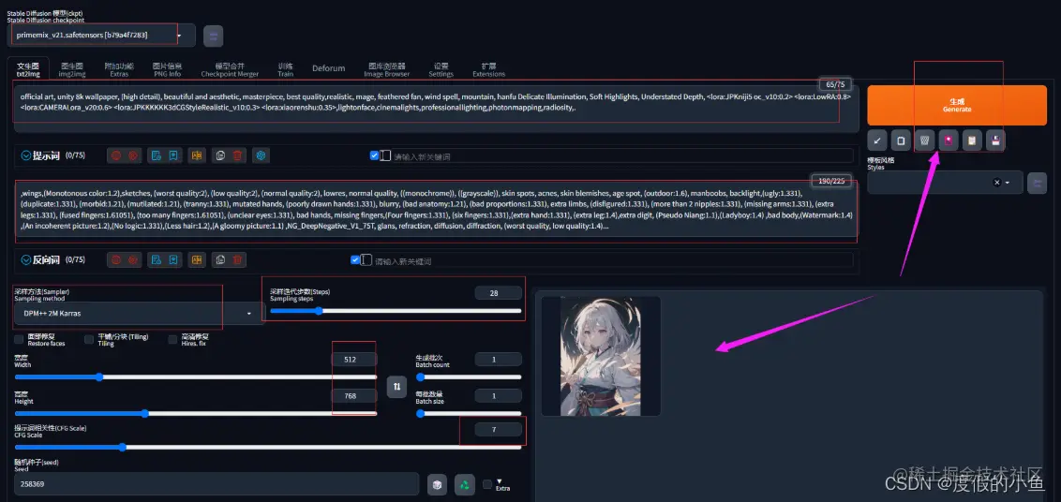Image resolution: width=1061 pixels, height=502 pixels.
Task: Open the Sampling method dropdown
Action: point(140,313)
